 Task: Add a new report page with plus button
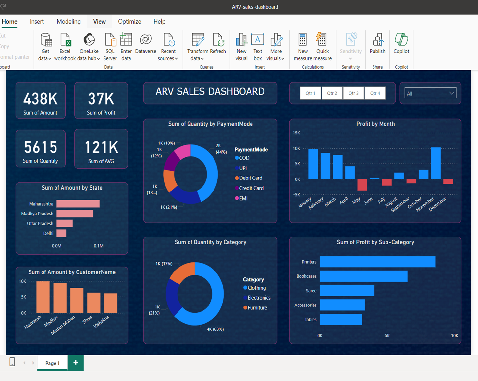coord(76,363)
